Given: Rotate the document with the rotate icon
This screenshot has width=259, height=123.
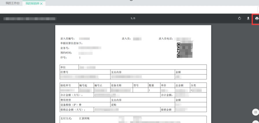Looking at the screenshot, I should coord(240,19).
